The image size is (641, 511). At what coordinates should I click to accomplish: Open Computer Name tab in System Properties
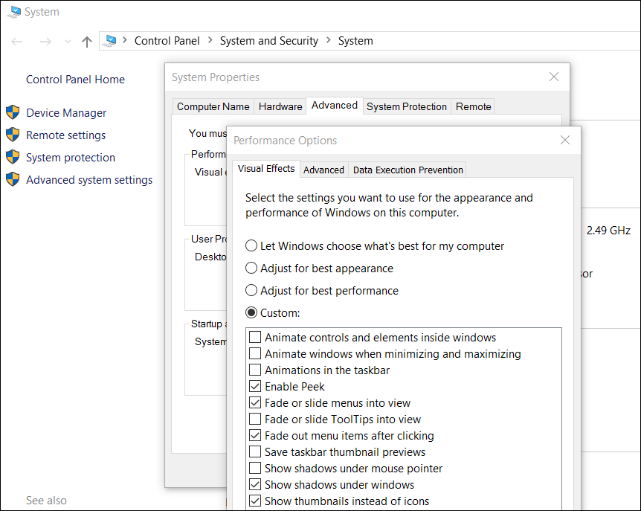click(213, 106)
